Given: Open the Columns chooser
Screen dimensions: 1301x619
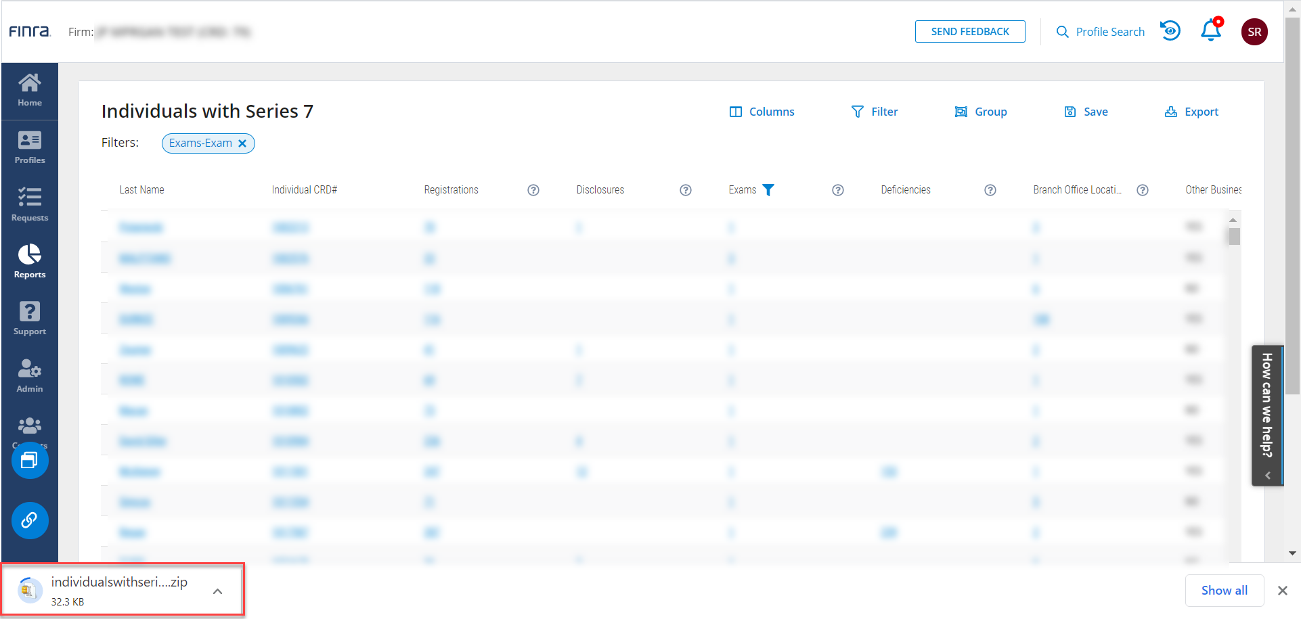Looking at the screenshot, I should pos(762,112).
